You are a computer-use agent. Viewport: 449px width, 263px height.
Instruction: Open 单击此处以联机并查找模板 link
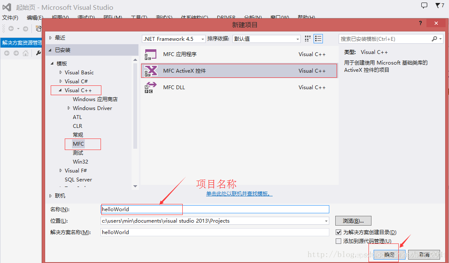pos(239,194)
